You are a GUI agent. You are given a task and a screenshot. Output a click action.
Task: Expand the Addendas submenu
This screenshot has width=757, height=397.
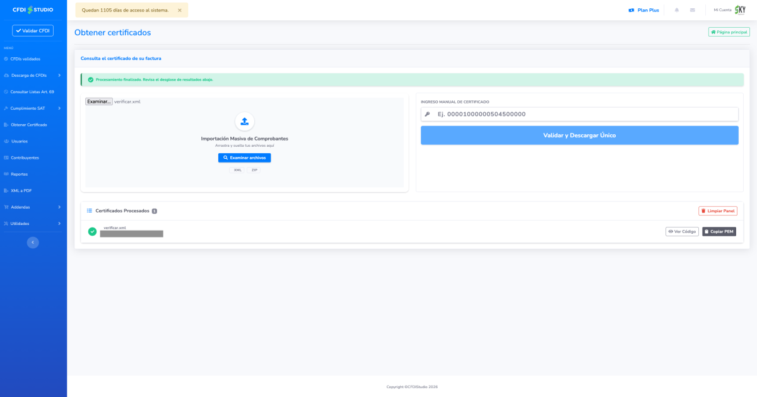pos(33,207)
